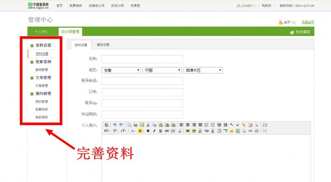Click the paste from Word icon
Viewport: 331px width, 182px height.
tap(173, 125)
